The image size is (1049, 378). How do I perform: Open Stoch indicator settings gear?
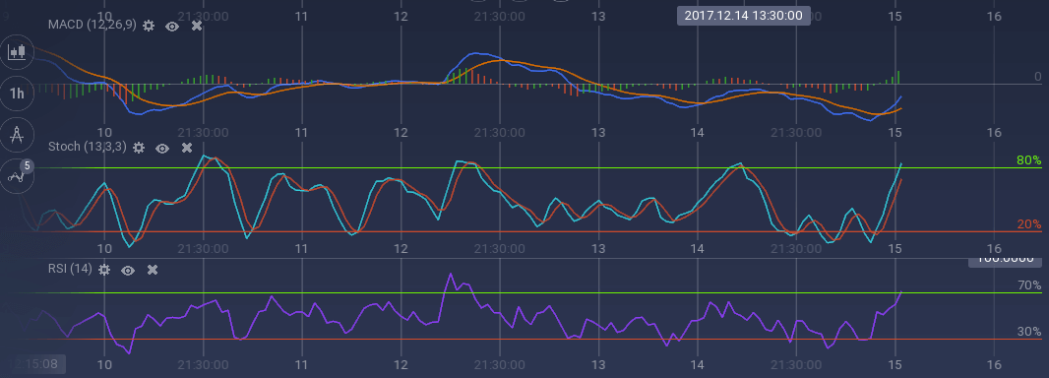click(139, 148)
